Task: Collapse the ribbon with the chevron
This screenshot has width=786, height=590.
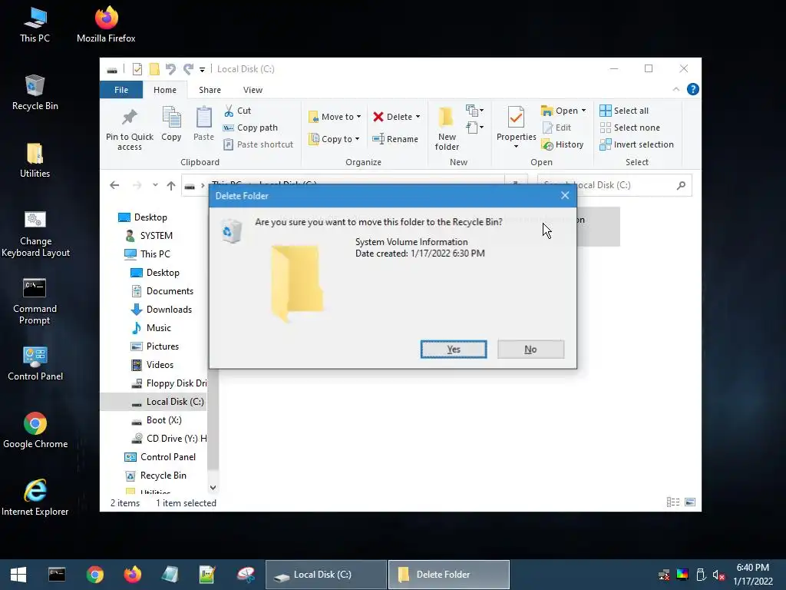Action: pyautogui.click(x=675, y=89)
